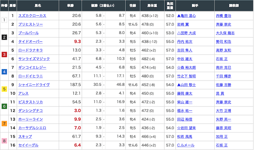Screen dimensions: 254x150
Task: Open trainer link 佐藤 吉勝
Action: click(223, 85)
